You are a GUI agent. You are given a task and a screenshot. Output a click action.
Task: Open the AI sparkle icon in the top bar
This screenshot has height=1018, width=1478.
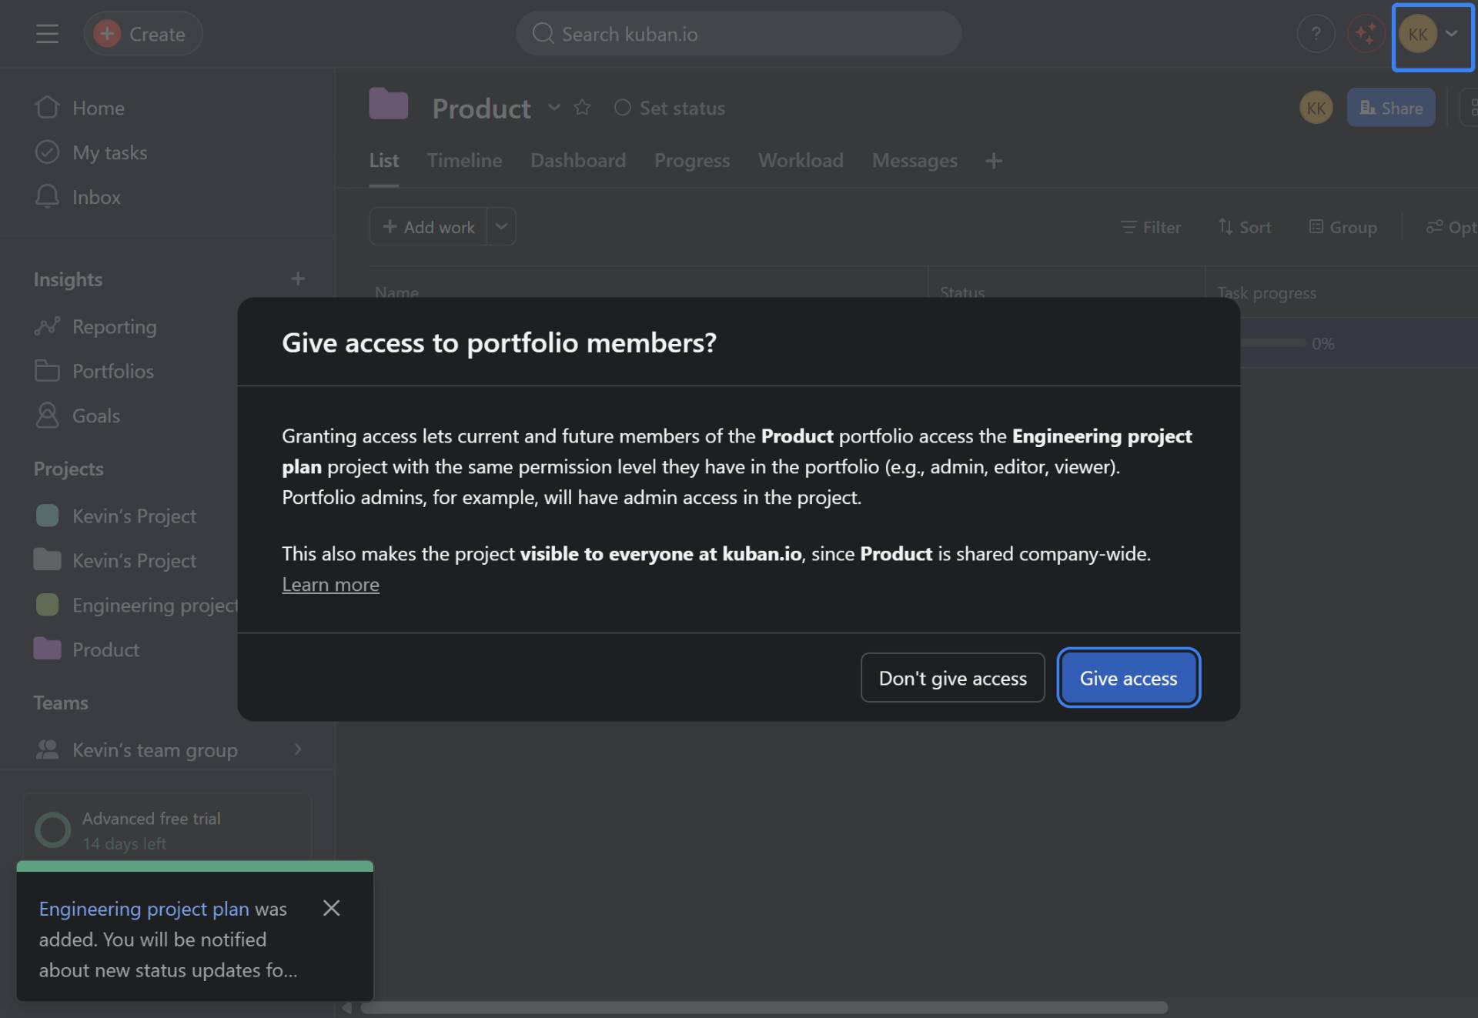click(x=1366, y=34)
